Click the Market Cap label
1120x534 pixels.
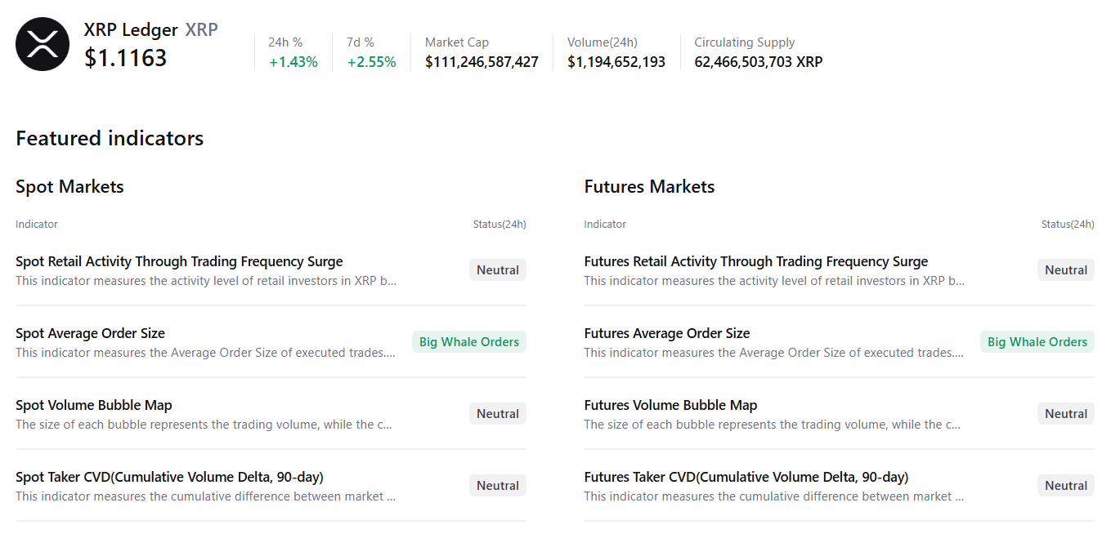[x=457, y=42]
